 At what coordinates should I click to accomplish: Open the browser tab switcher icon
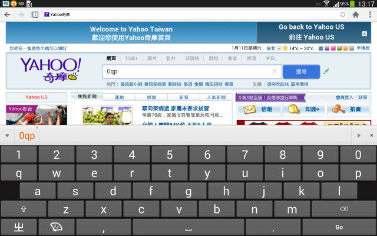35,15
